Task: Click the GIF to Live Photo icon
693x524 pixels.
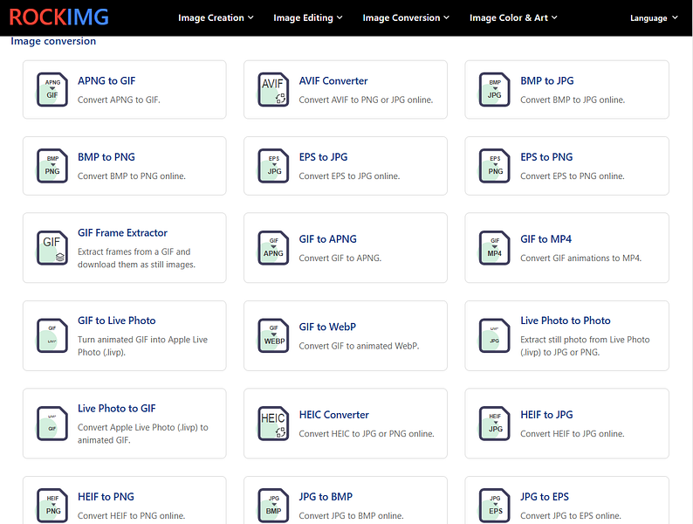Action: click(x=52, y=335)
